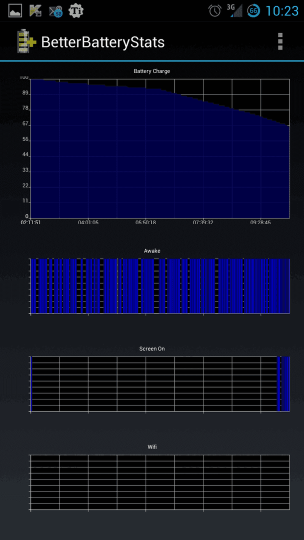Screen dimensions: 304x540
Task: Tap the 05:50:18 time axis label
Action: (145, 222)
